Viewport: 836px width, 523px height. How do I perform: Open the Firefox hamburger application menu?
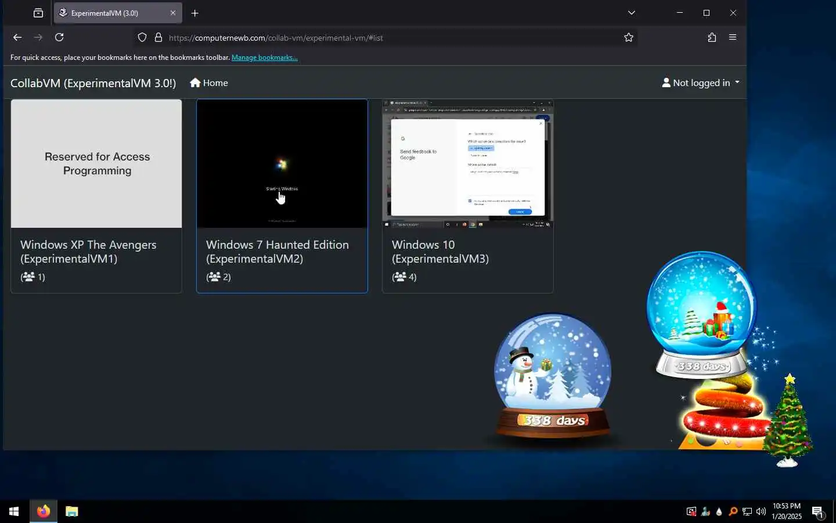tap(733, 37)
